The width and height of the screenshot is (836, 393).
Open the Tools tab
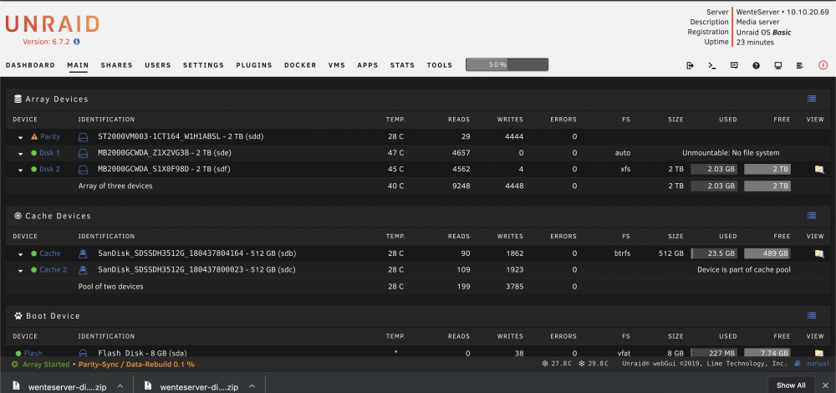pyautogui.click(x=440, y=65)
